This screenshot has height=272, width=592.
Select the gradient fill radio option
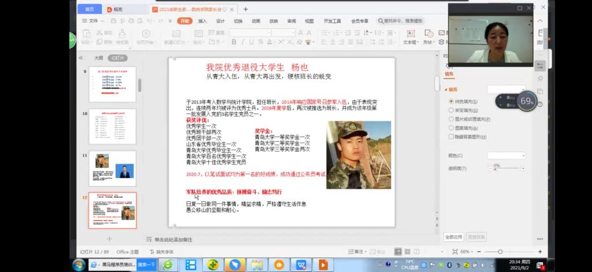pyautogui.click(x=451, y=110)
